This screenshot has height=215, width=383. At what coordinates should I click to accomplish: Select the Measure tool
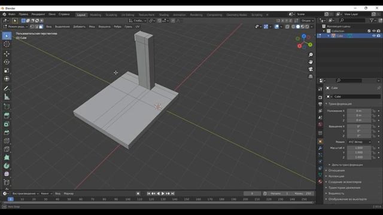coord(7,97)
